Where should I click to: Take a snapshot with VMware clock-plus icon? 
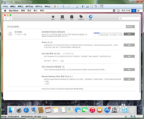point(69,6)
